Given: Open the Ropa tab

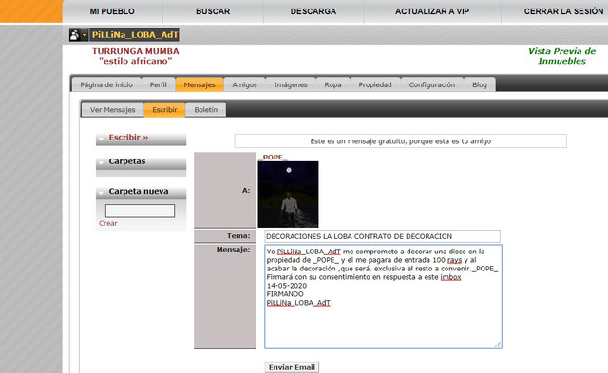Looking at the screenshot, I should 332,84.
